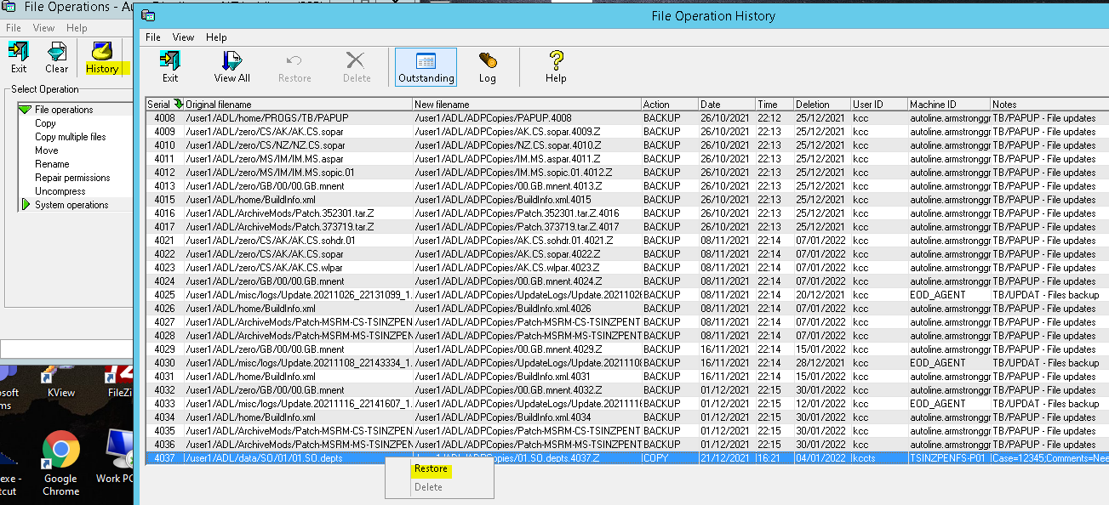This screenshot has width=1109, height=505.
Task: Select the Uncompress operation
Action: click(60, 191)
